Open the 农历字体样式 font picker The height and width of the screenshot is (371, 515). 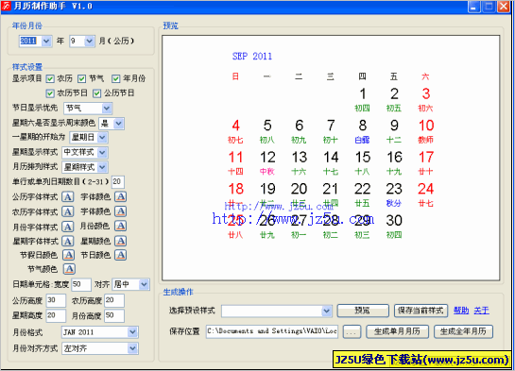point(68,211)
